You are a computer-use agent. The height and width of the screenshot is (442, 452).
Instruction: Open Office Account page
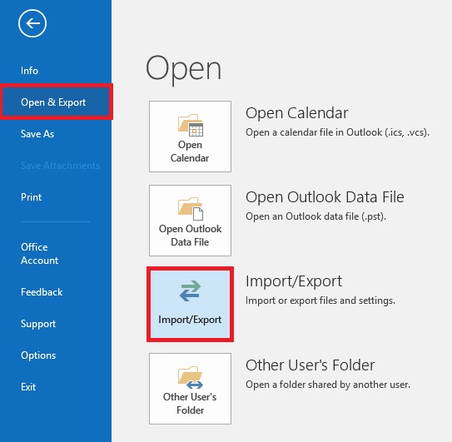[x=39, y=254]
